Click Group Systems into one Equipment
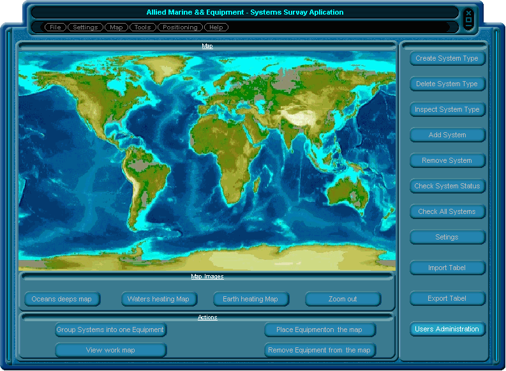This screenshot has height=371, width=506. click(110, 329)
